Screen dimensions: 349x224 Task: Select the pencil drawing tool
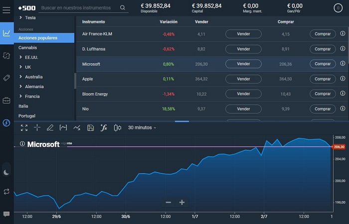[x=50, y=127]
